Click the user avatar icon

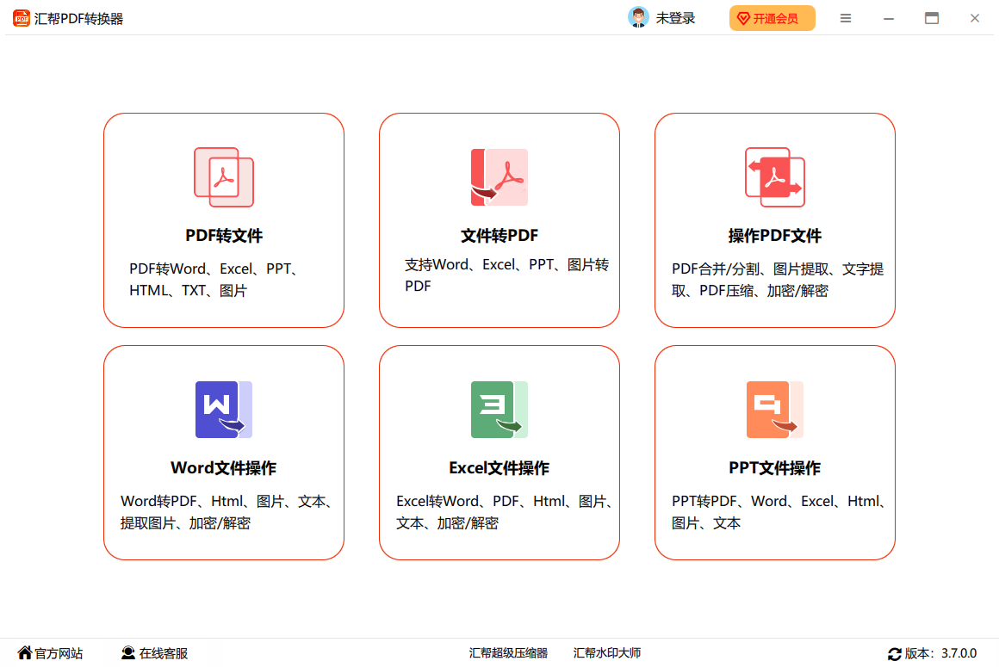click(638, 18)
